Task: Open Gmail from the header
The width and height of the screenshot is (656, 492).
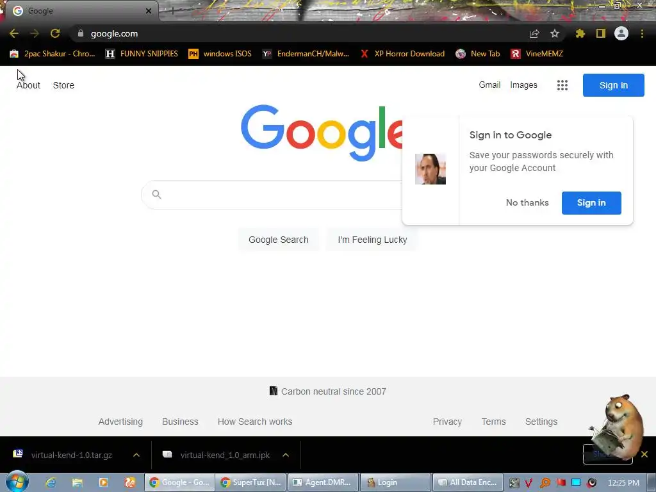Action: 489,85
